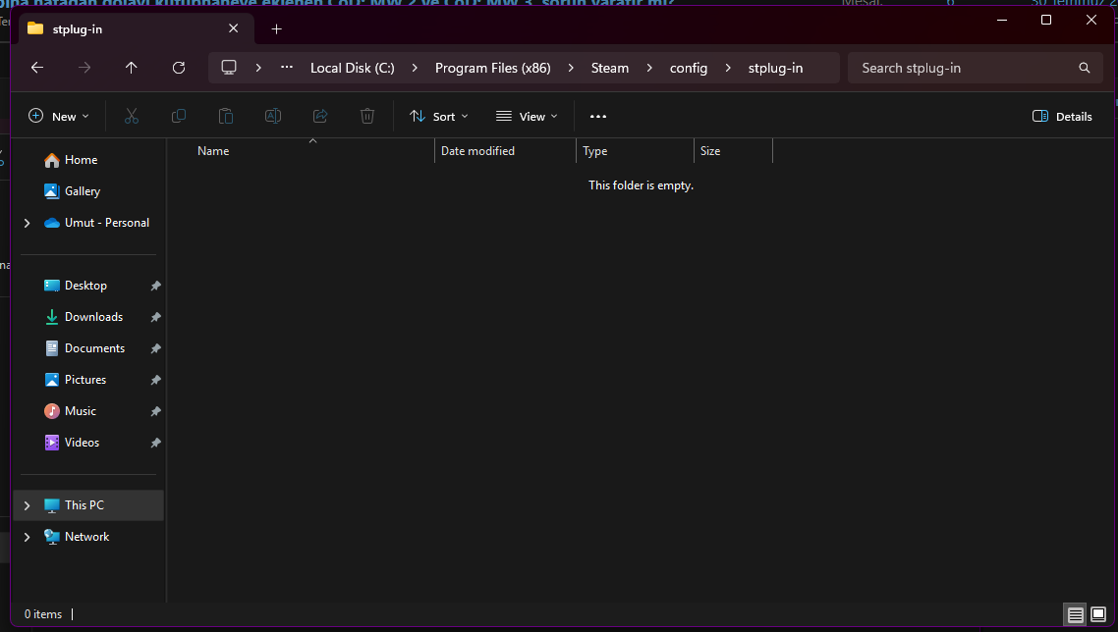Image resolution: width=1118 pixels, height=632 pixels.
Task: Jump to Steam folder breadcrumb
Action: [x=610, y=68]
